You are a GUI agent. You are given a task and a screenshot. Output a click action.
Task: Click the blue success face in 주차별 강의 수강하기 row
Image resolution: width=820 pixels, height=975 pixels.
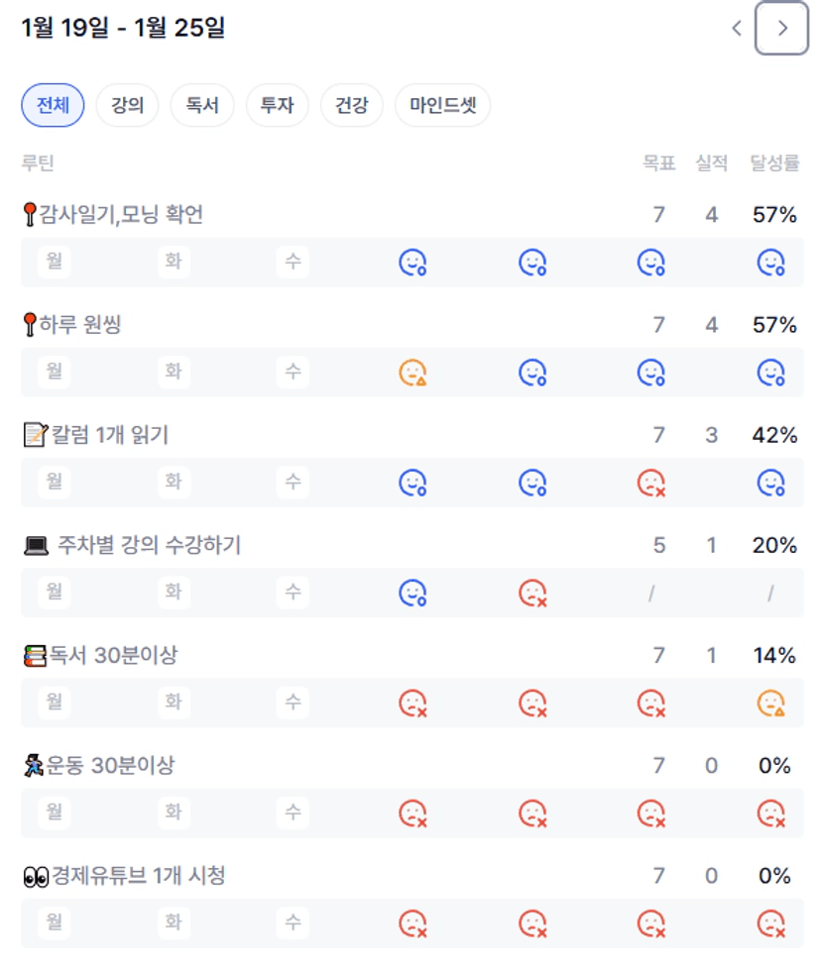click(x=412, y=593)
